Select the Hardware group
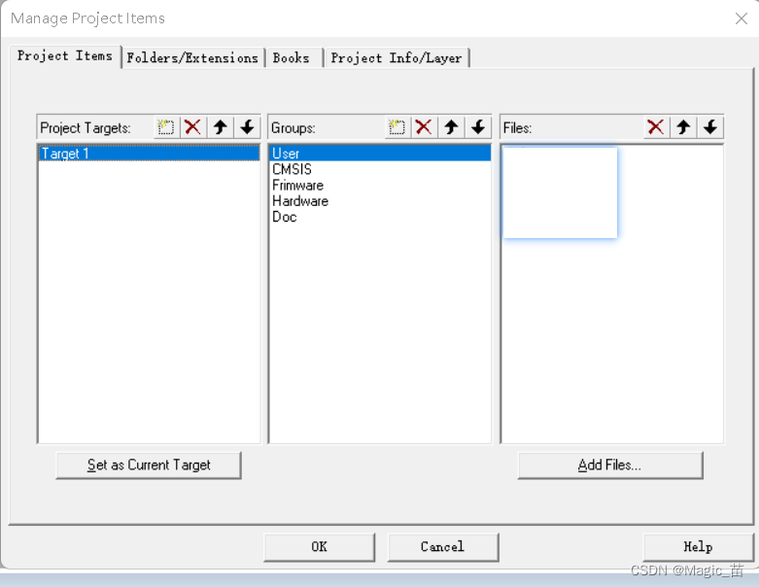This screenshot has height=587, width=759. (x=380, y=201)
